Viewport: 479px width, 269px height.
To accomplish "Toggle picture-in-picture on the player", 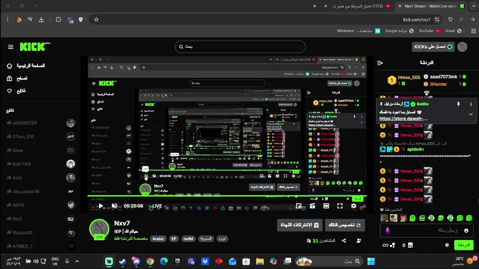I will click(x=299, y=206).
